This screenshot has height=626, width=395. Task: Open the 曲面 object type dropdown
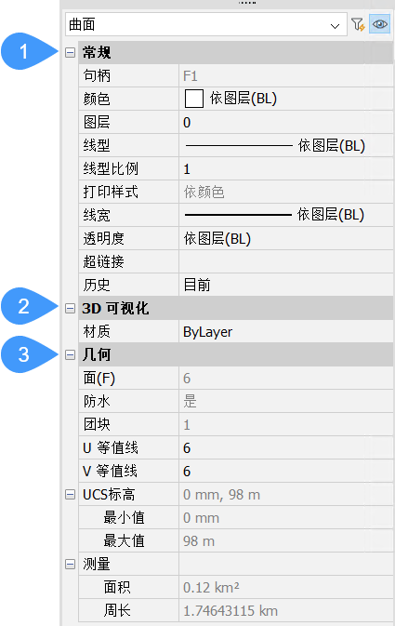[x=206, y=25]
